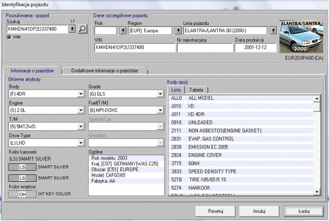
Task: Click the Resetuj button
Action: click(215, 211)
